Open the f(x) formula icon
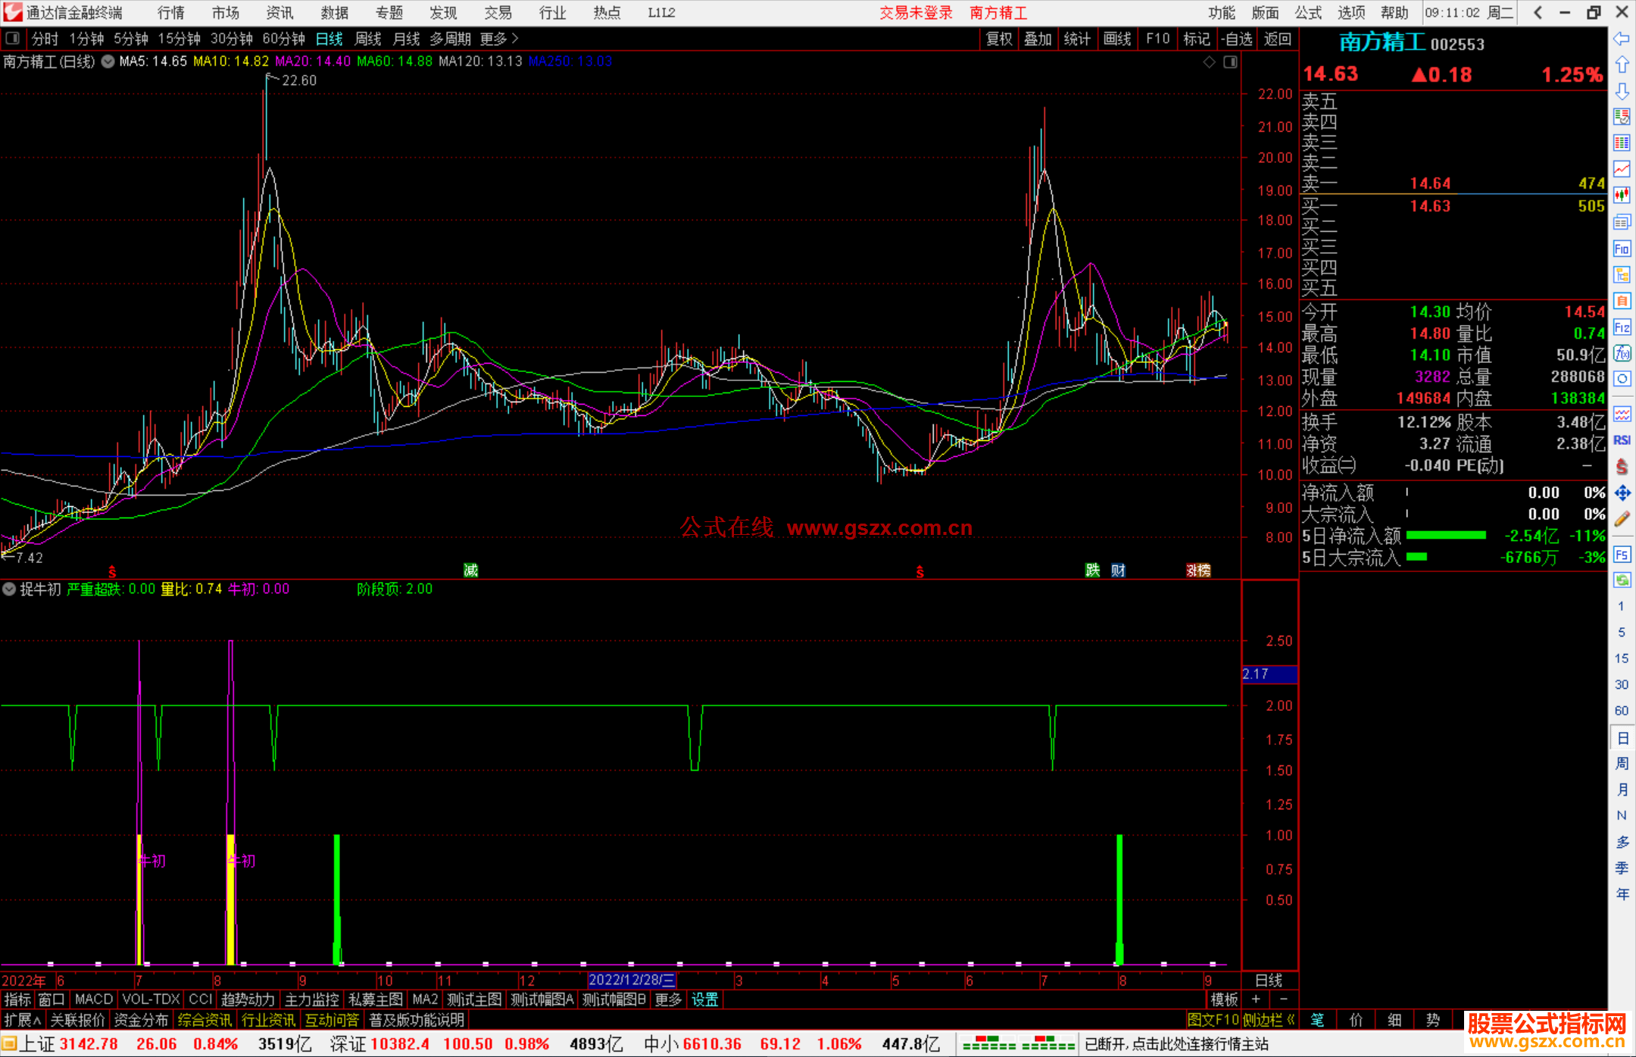 click(1622, 353)
